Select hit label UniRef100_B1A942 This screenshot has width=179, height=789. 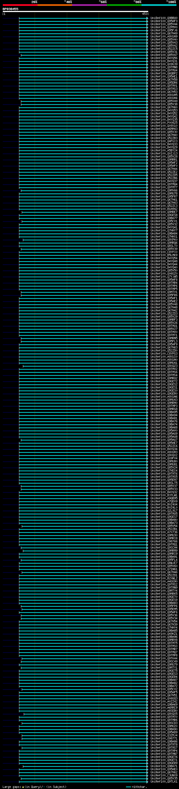164,209
